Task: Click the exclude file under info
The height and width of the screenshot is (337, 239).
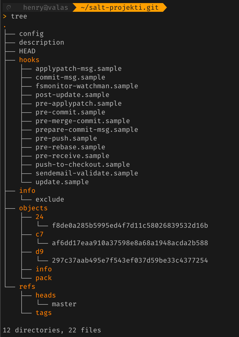Action: (50, 200)
